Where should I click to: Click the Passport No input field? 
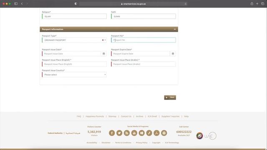pos(144,40)
